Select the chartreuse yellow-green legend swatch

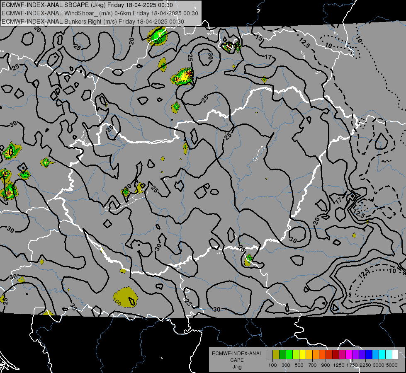(x=296, y=355)
